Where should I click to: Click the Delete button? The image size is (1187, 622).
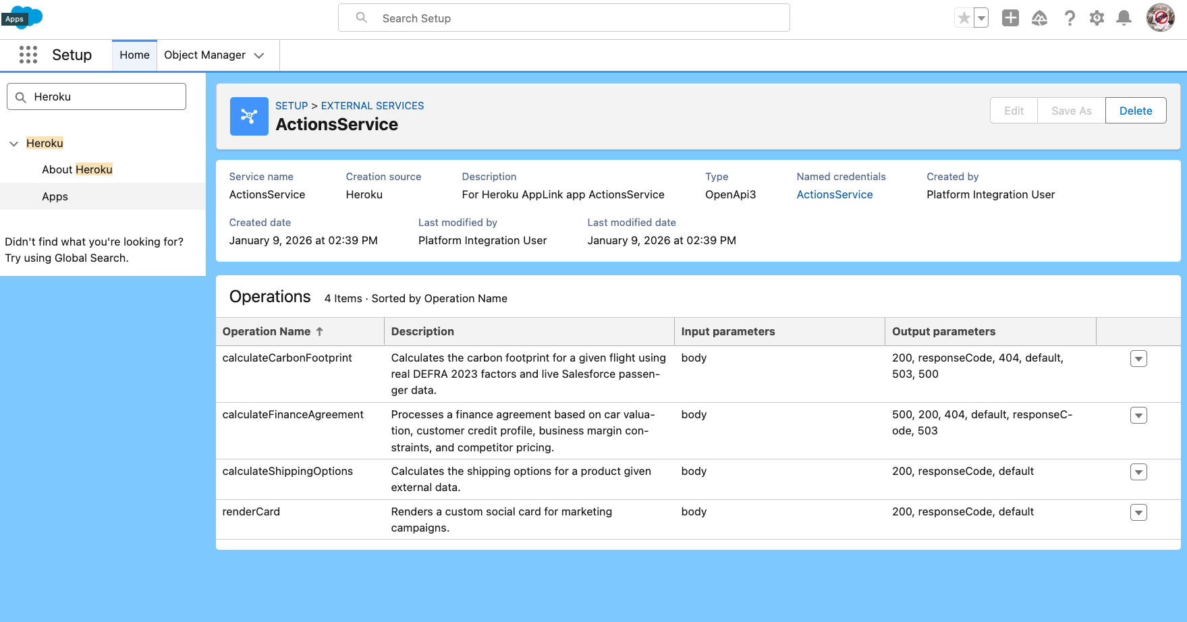[1136, 111]
